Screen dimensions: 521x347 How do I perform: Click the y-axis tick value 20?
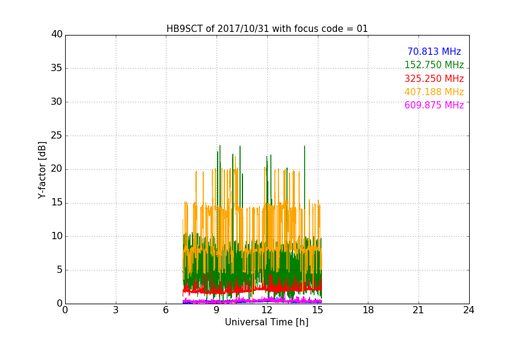pyautogui.click(x=57, y=169)
